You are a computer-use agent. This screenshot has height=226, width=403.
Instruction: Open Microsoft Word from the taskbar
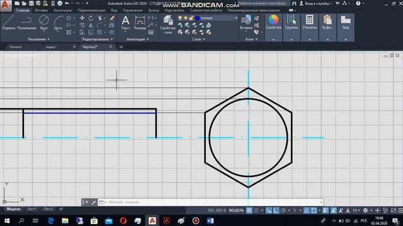(x=210, y=220)
